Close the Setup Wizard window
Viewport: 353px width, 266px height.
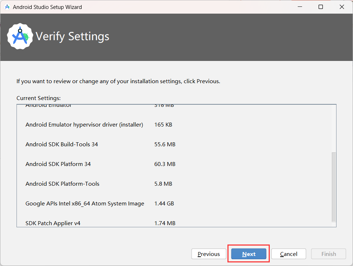[x=342, y=7]
